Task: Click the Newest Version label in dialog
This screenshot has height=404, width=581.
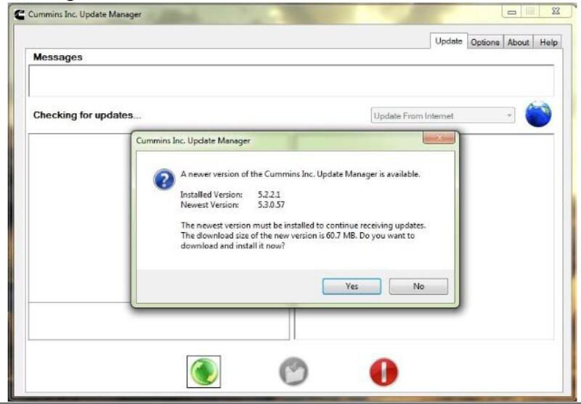Action: 209,205
